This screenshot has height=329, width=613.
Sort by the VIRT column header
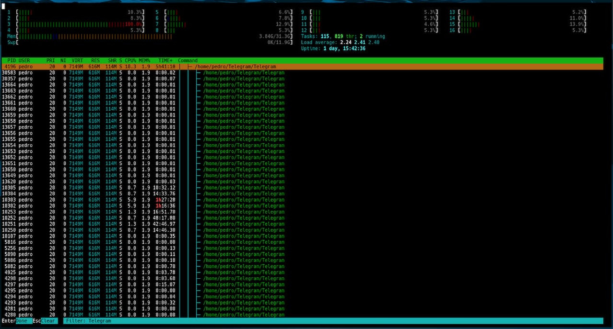coord(77,61)
